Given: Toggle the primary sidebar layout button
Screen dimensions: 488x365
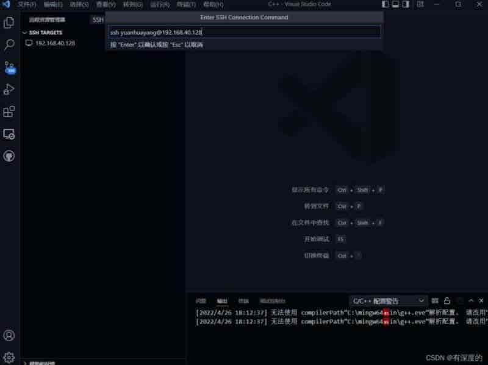Looking at the screenshot, I should (386, 4).
